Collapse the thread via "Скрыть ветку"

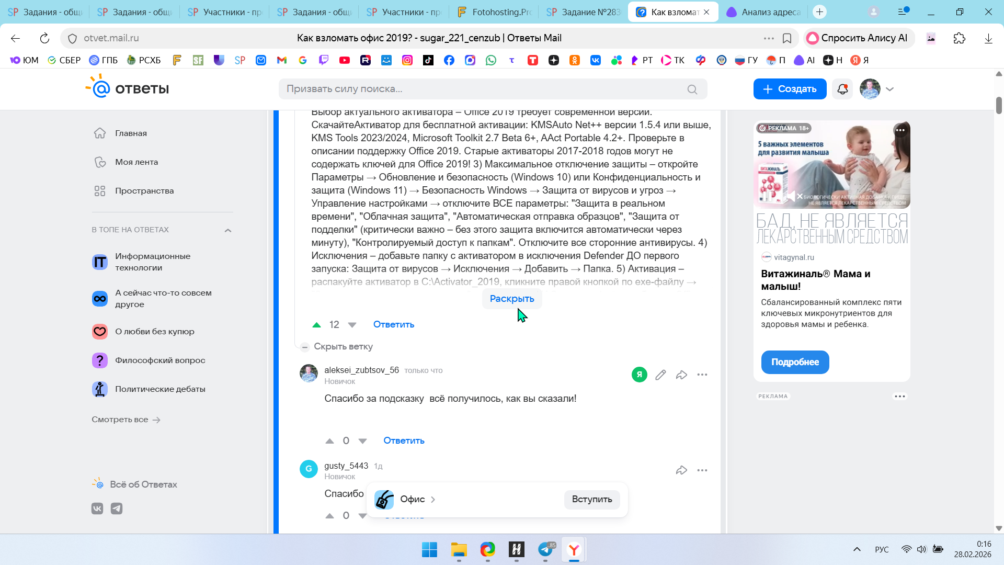point(343,346)
